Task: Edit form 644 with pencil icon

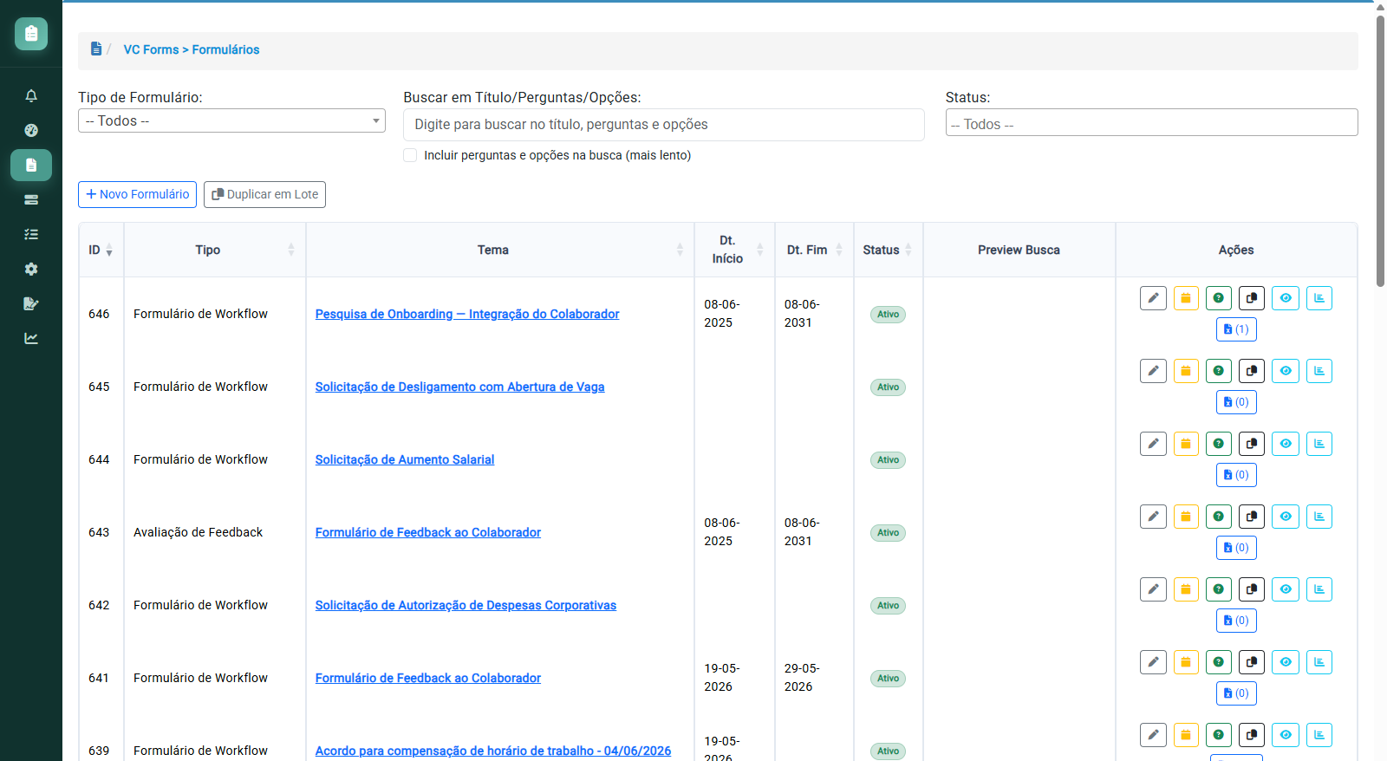Action: 1153,444
